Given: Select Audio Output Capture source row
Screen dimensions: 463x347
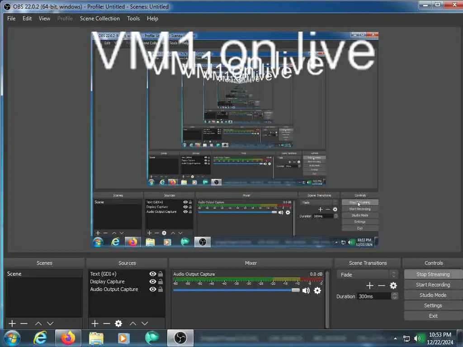Looking at the screenshot, I should 127,289.
